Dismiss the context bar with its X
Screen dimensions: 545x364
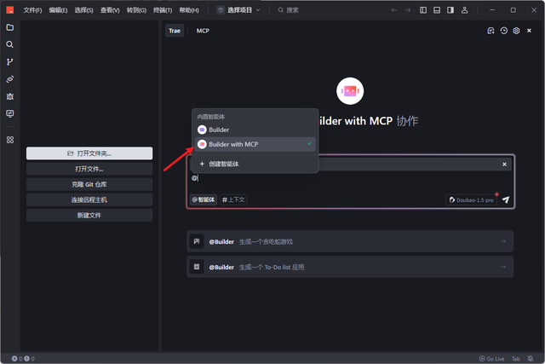(504, 165)
